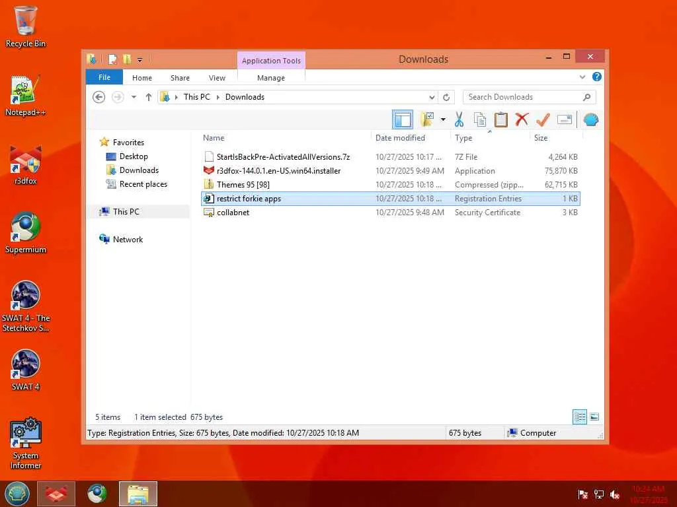The width and height of the screenshot is (677, 507).
Task: Paste using the clipboard toolbar icon
Action: tap(501, 119)
